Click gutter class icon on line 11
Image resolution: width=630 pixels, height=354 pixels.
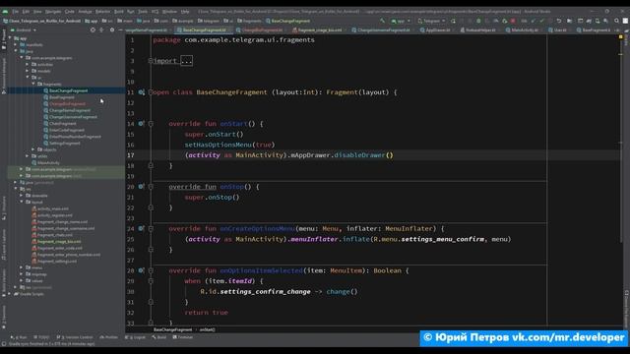click(x=142, y=92)
